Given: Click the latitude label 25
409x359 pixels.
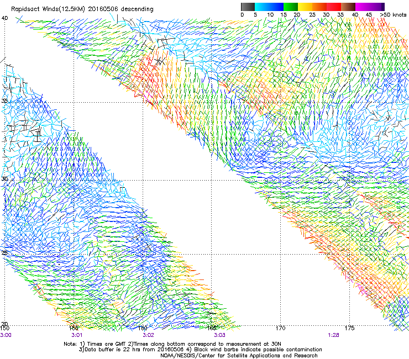Looking at the screenshot, I should [4, 252].
